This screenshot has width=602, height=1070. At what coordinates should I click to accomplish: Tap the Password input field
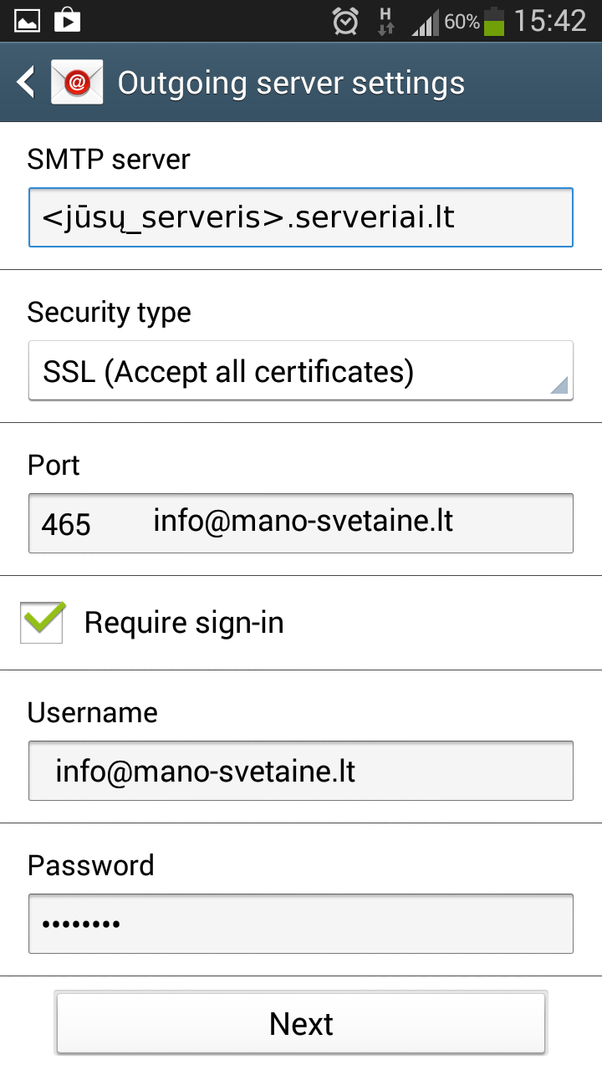click(x=300, y=924)
